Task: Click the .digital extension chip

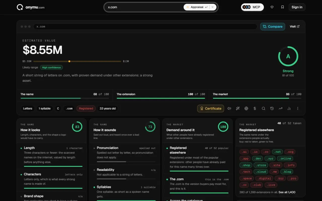Action: [264, 178]
